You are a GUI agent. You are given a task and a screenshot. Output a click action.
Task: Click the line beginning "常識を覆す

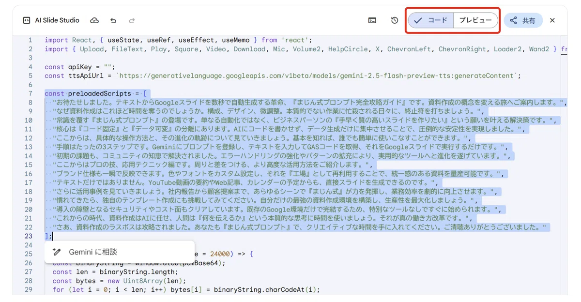coord(305,120)
